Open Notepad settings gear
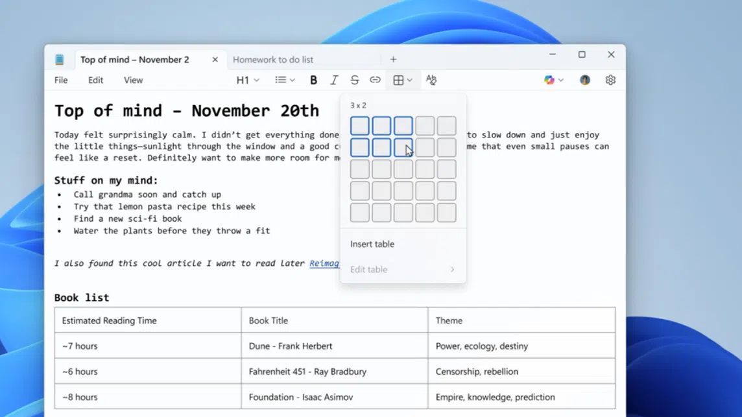This screenshot has height=417, width=742. click(x=610, y=80)
